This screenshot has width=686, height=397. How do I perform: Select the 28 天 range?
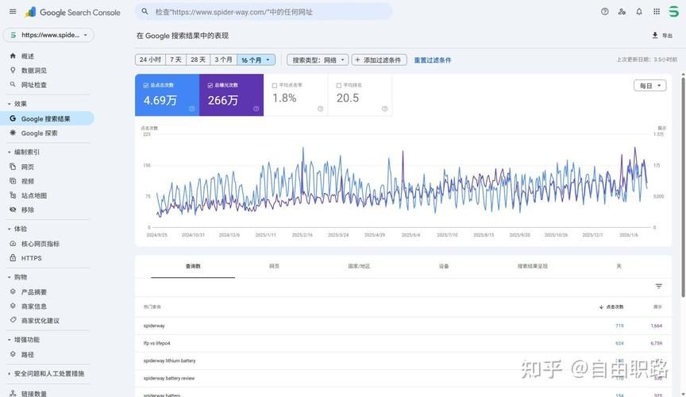pos(198,60)
